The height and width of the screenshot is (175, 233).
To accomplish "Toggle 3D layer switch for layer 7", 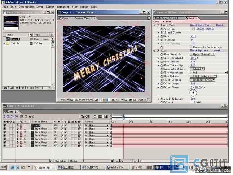I will (79, 146).
